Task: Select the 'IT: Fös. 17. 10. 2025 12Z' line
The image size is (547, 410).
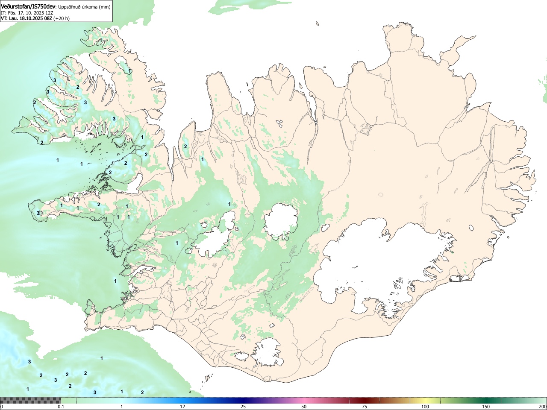Action: click(x=27, y=13)
